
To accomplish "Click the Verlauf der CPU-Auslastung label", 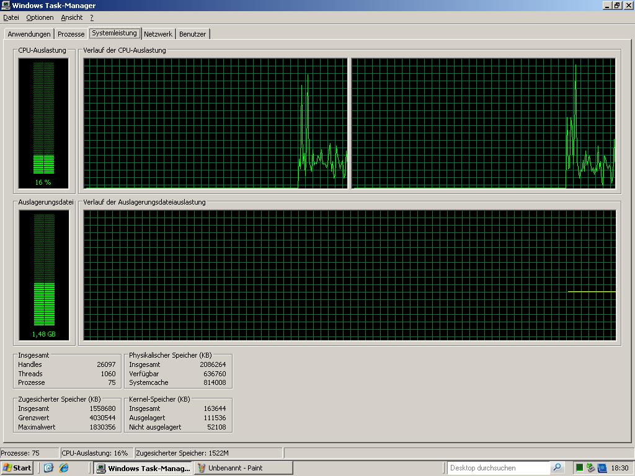I will (125, 50).
